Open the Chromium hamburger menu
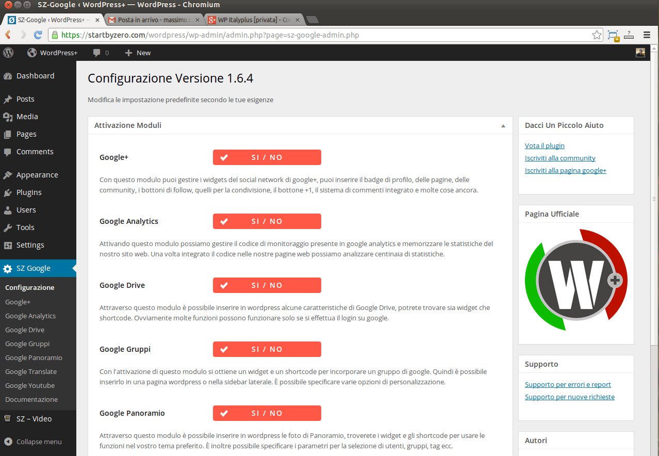Screen dimensions: 659x456 click(647, 35)
